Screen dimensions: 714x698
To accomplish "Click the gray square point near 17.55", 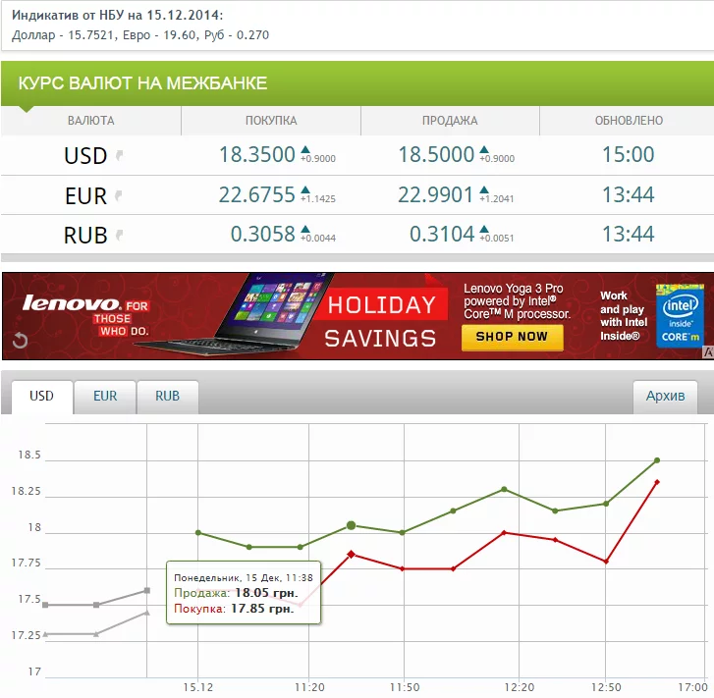I will (x=147, y=591).
